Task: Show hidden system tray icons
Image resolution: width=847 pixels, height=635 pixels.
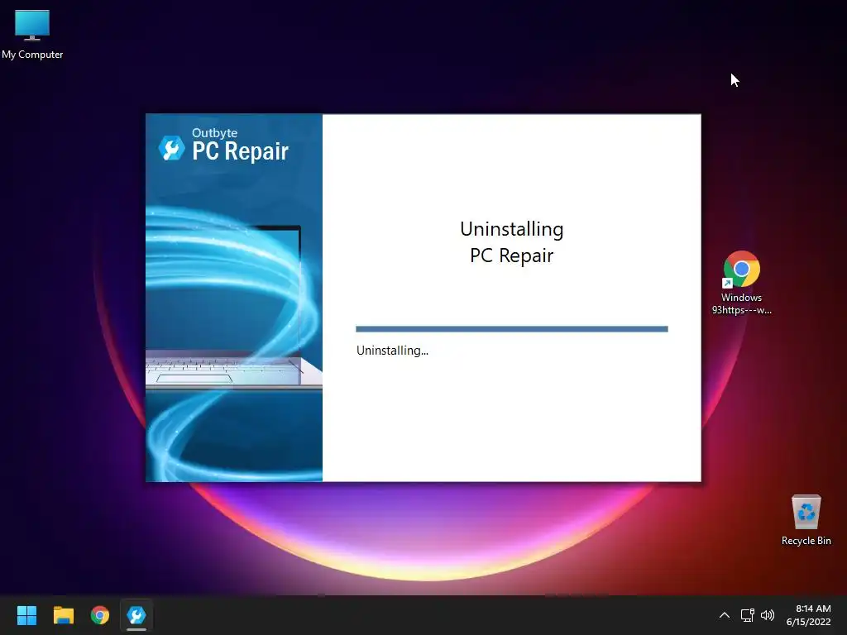Action: pos(725,615)
